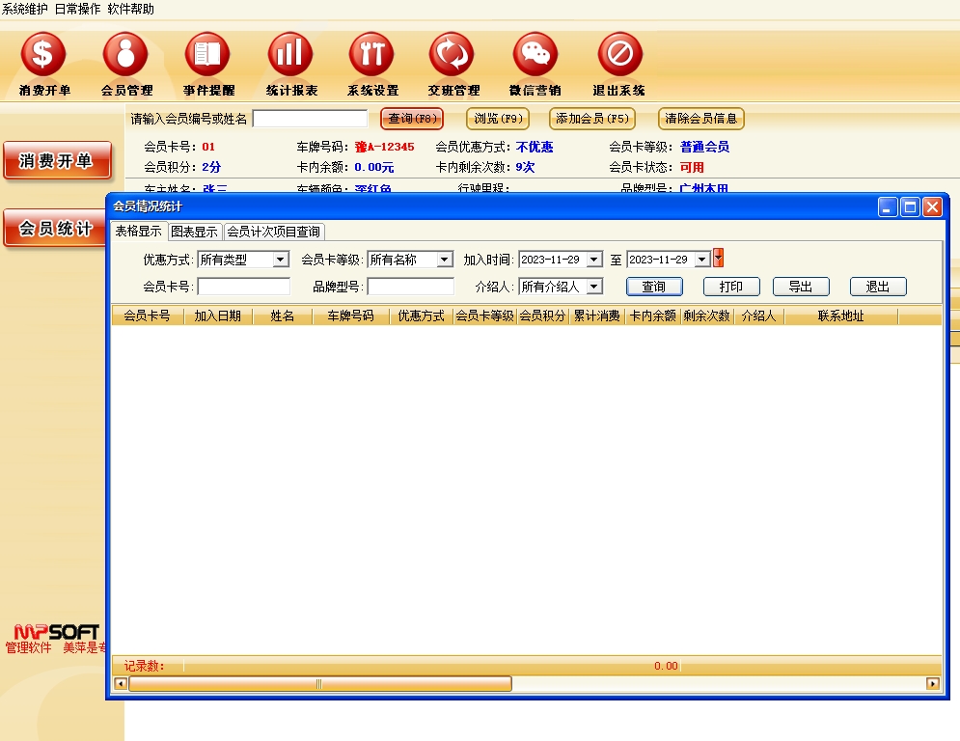Click the 退出系统 exit icon
Image resolution: width=960 pixels, height=741 pixels.
(618, 55)
